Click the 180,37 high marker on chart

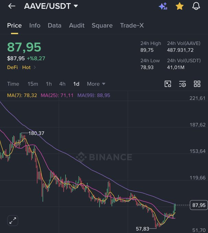click(36, 133)
